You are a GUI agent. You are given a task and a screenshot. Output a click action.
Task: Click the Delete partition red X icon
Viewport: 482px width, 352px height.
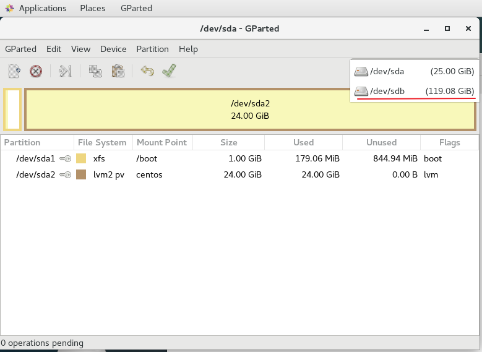coord(36,71)
